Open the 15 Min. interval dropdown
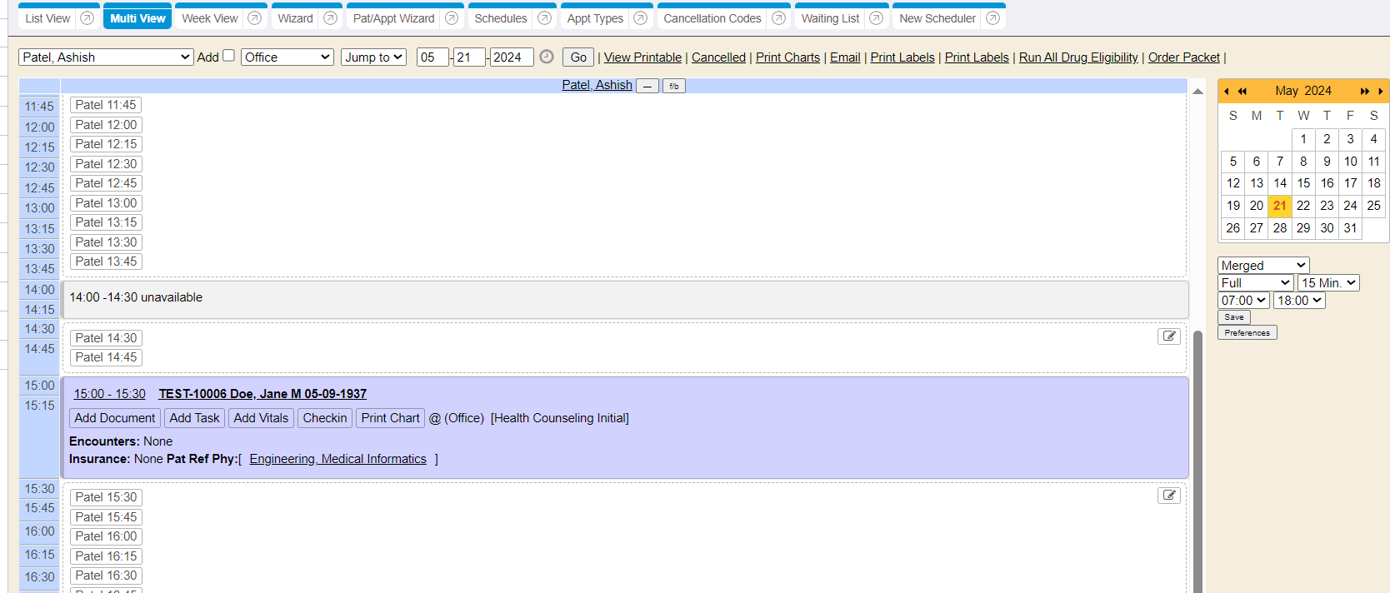This screenshot has height=593, width=1390. click(x=1328, y=283)
